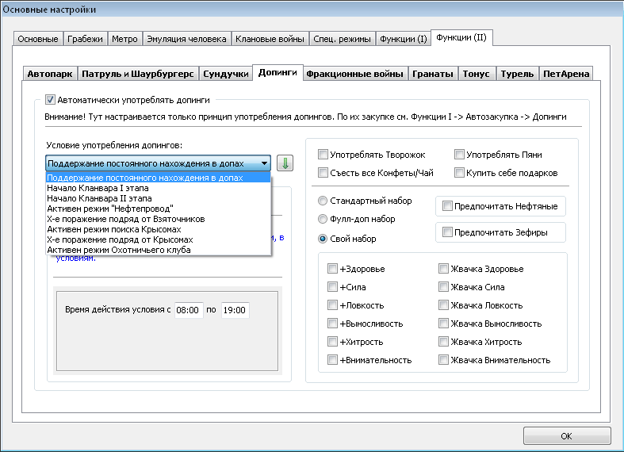
Task: Enable "Предпочитать Нефтяные" checkbox
Action: point(447,206)
